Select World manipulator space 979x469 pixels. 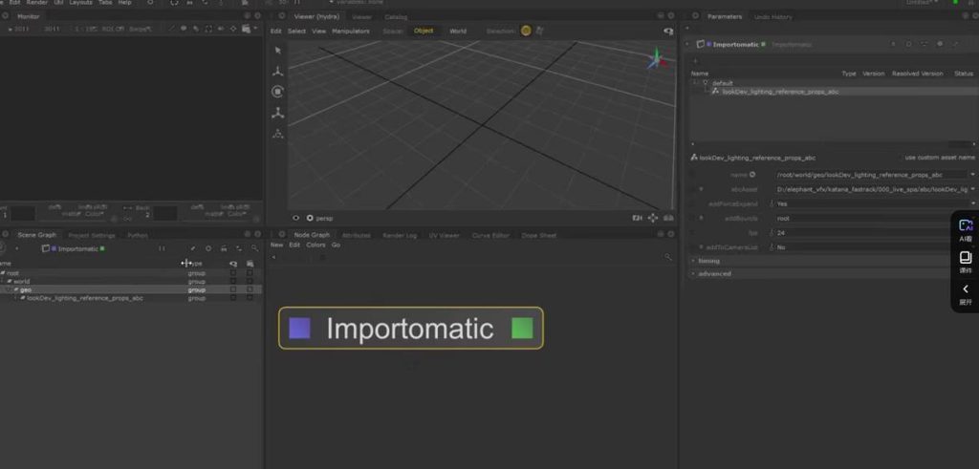point(458,31)
